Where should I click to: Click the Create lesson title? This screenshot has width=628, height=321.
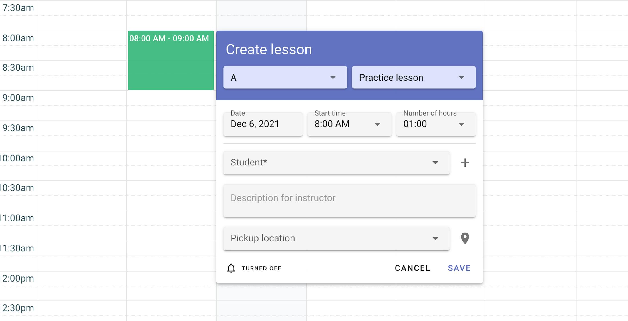[269, 49]
